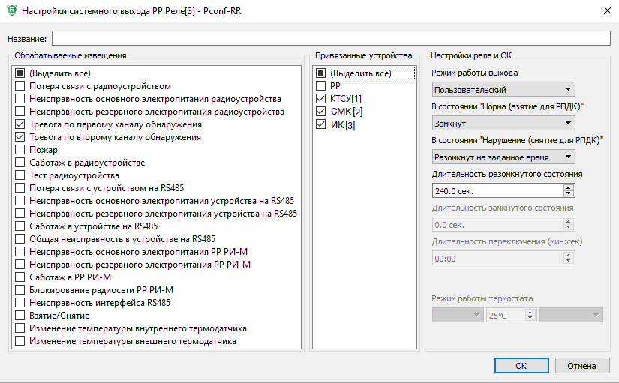
Task: Open the 'Пользовательский' output mode dropdown
Action: click(x=503, y=90)
